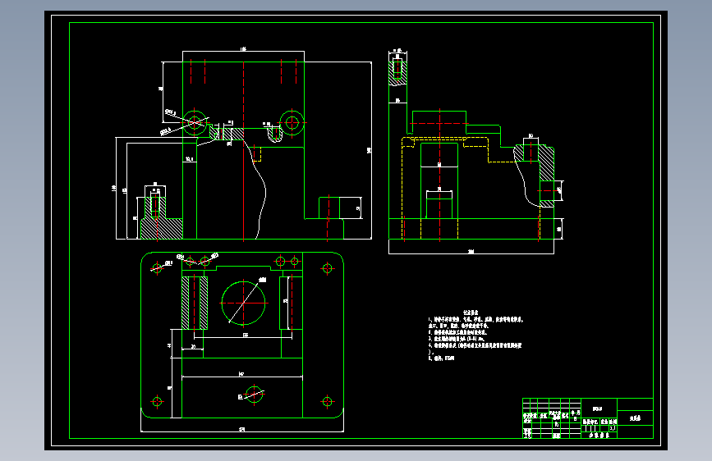
Task: Select the technical requirements notes block
Action: 475,335
